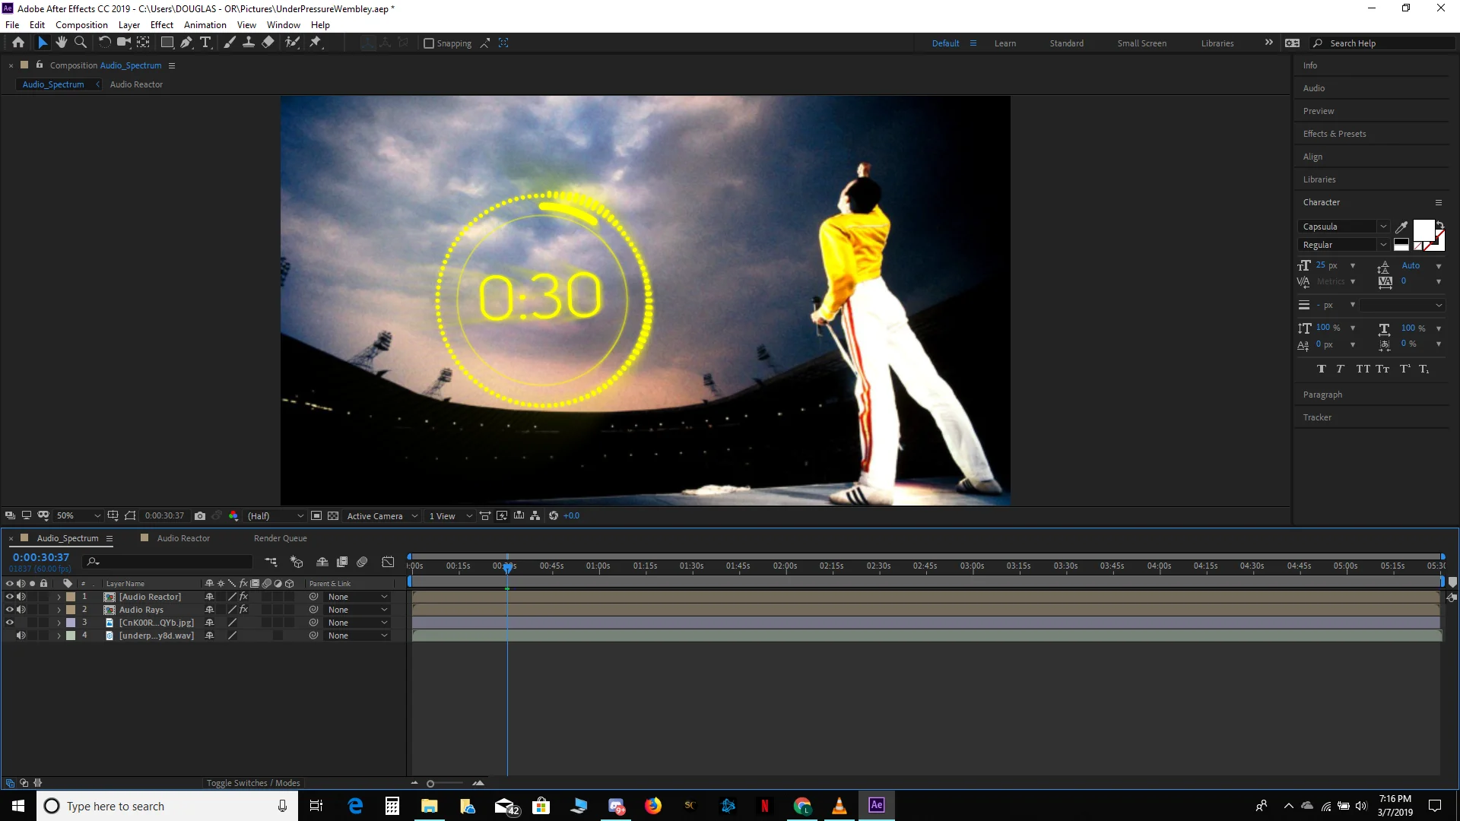1460x821 pixels.
Task: Select the Brush tool
Action: pos(230,43)
